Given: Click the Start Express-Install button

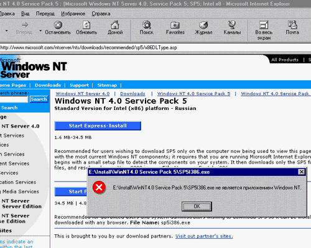Looking at the screenshot, I should [x=98, y=126].
